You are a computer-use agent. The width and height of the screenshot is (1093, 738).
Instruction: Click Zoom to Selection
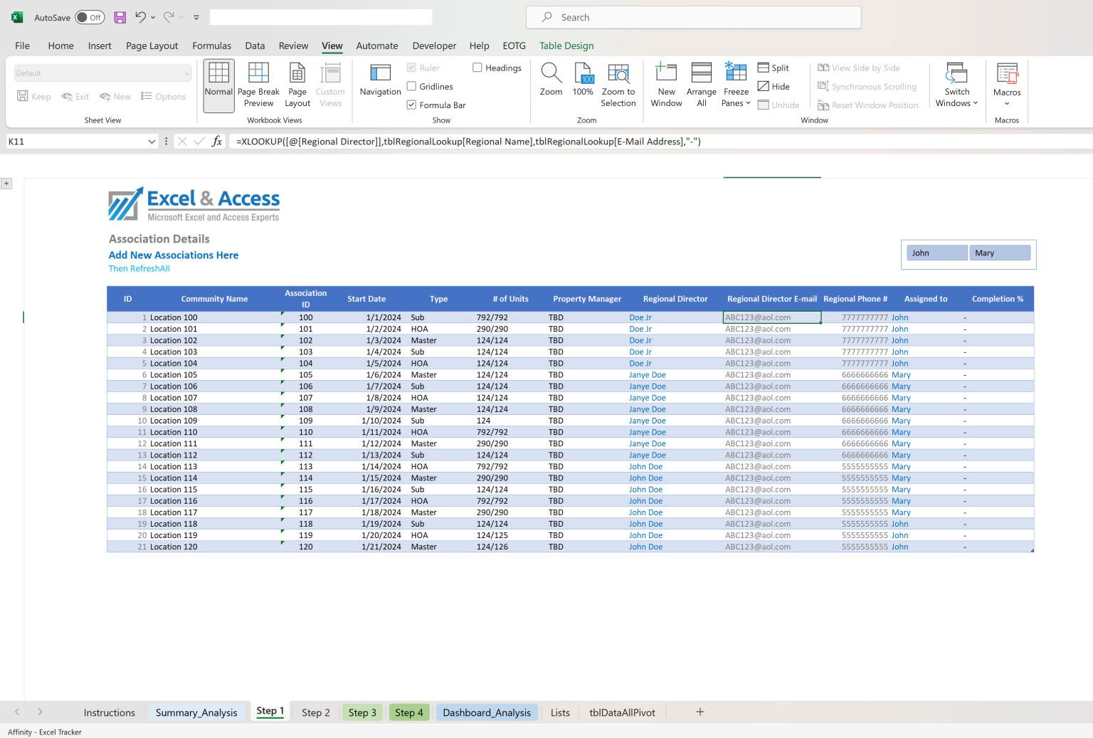(618, 84)
